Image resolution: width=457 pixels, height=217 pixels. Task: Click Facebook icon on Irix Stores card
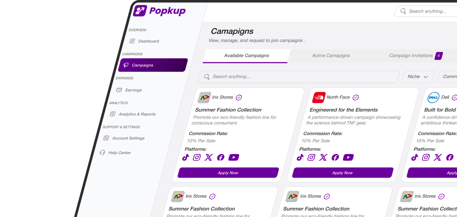coord(221,157)
